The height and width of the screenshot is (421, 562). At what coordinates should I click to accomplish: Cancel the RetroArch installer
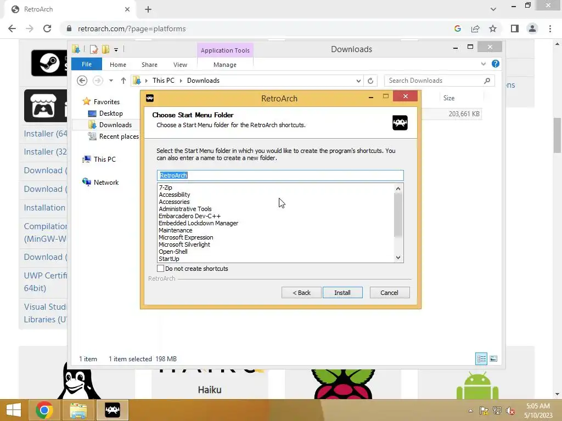[389, 293]
